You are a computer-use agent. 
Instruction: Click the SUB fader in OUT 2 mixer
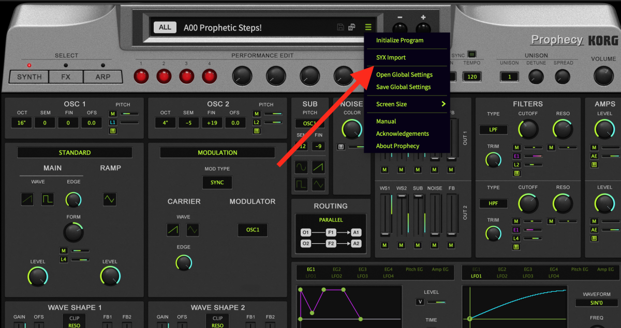(x=418, y=216)
